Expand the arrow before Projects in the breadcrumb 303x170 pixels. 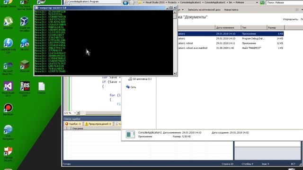[166, 2]
